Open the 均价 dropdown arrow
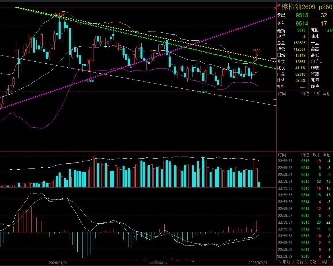 pos(321,62)
